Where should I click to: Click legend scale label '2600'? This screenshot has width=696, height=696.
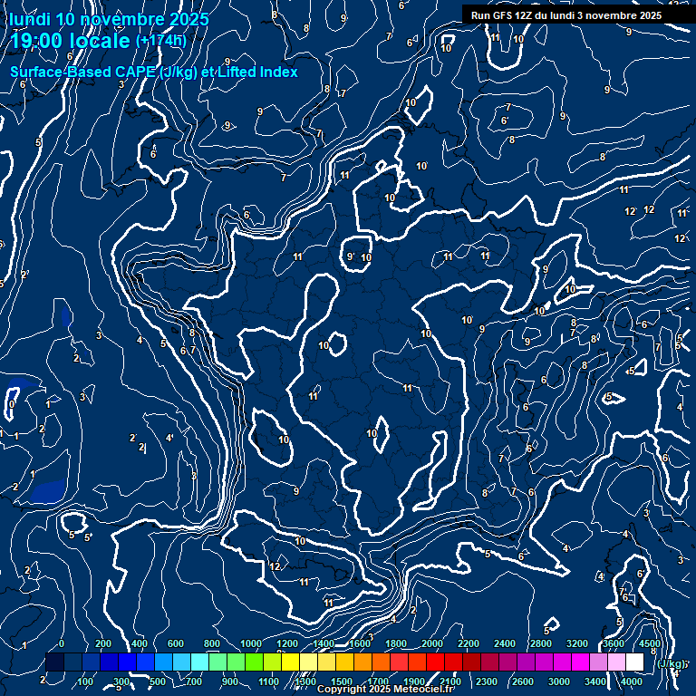pos(522,681)
